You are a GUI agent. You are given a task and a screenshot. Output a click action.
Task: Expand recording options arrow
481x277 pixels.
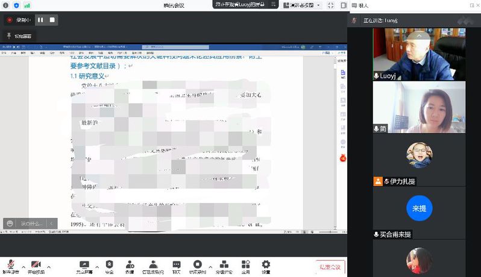click(210, 266)
